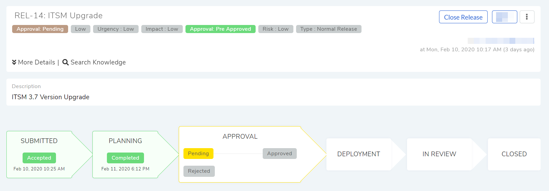The width and height of the screenshot is (549, 191).
Task: Click the Description label
Action: (x=26, y=86)
